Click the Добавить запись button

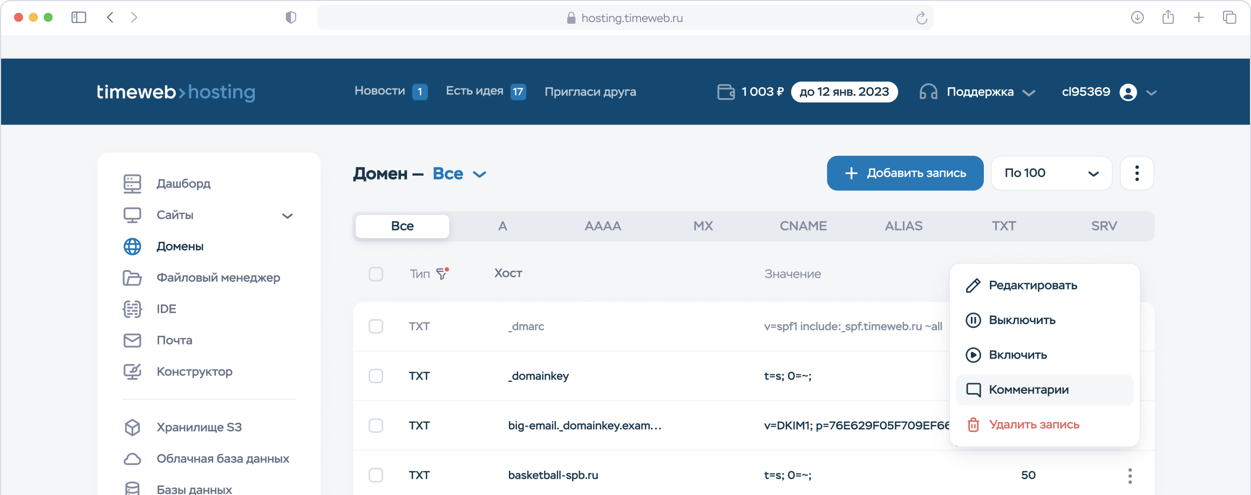(x=905, y=173)
